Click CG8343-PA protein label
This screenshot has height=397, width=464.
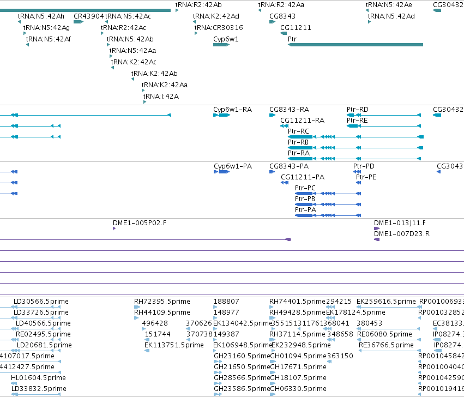[289, 166]
